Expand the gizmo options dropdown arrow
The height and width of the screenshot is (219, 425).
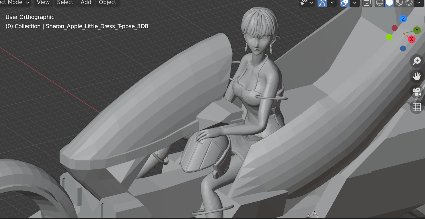click(332, 3)
